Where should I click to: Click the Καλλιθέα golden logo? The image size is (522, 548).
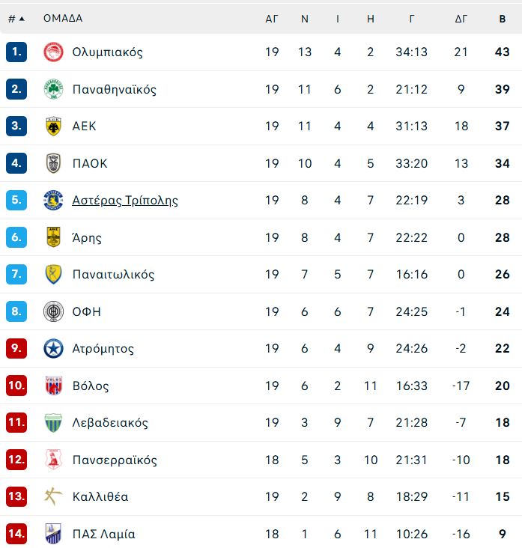pyautogui.click(x=53, y=496)
